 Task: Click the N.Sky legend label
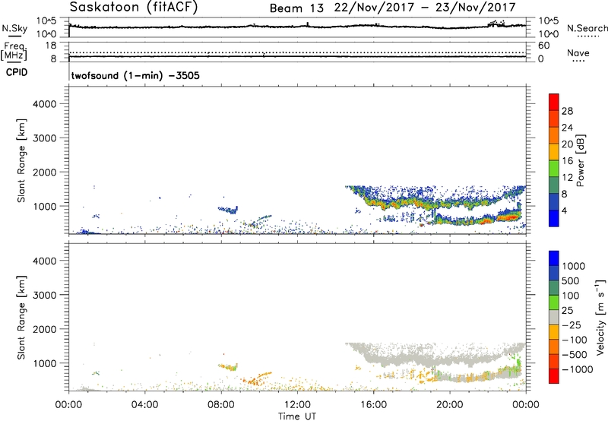point(14,28)
